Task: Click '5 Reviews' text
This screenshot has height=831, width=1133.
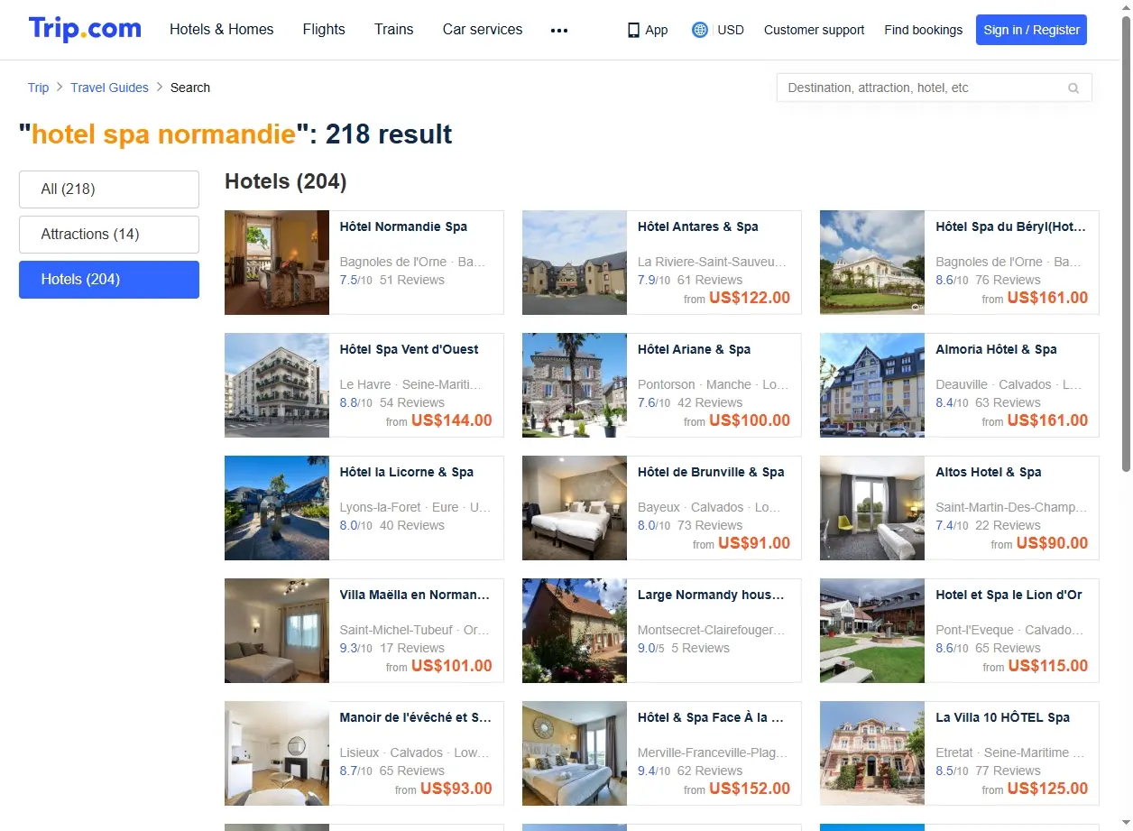Action: [701, 648]
